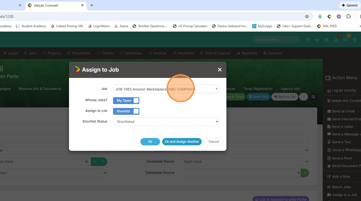This screenshot has width=361, height=201.
Task: Open a new browser tab
Action: coord(92,5)
